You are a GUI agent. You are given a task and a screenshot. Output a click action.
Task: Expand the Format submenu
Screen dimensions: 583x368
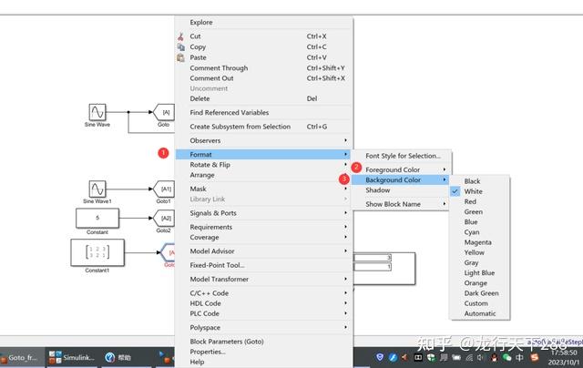pos(263,154)
